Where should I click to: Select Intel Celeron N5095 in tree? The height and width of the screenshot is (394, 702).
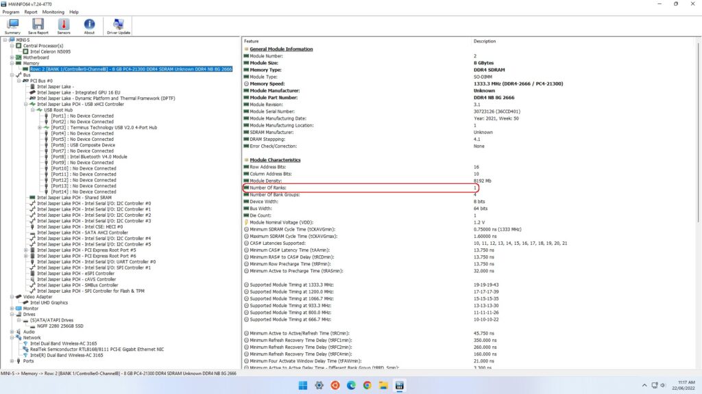[49, 51]
